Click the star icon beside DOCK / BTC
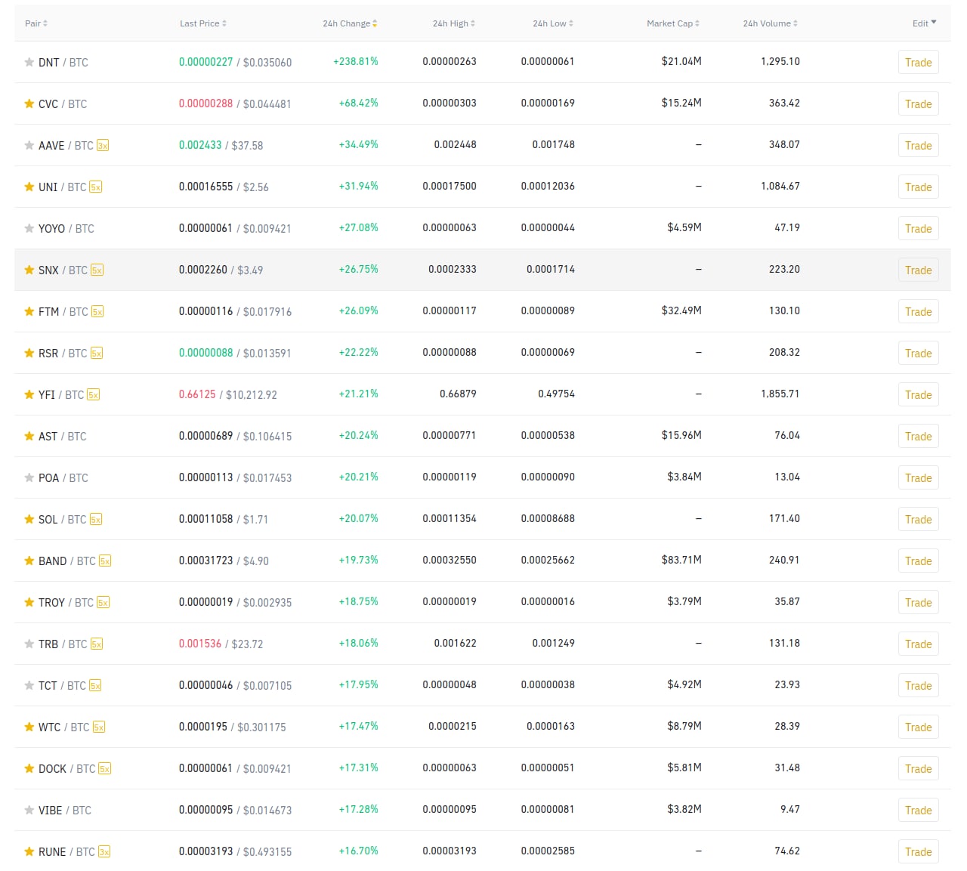 (29, 768)
